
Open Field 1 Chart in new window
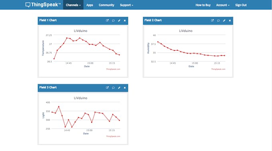coord(107,20)
